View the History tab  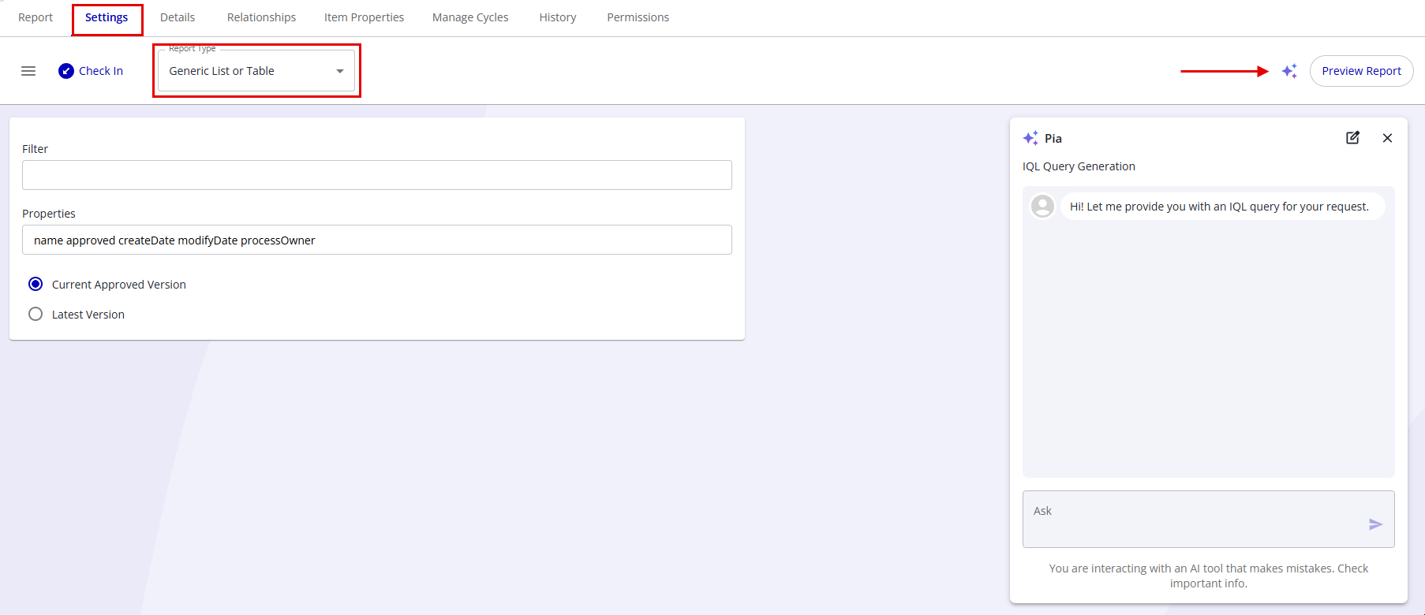coord(558,17)
